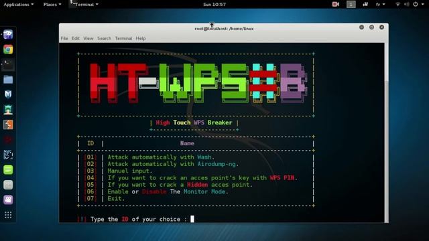Open the Terminal menu in menu bar
429x241 pixels.
[123, 39]
